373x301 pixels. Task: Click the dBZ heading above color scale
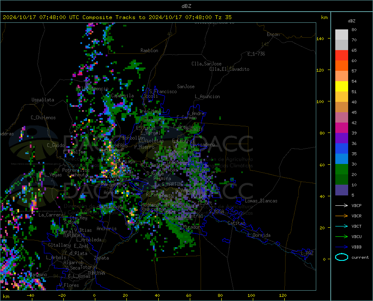351,21
